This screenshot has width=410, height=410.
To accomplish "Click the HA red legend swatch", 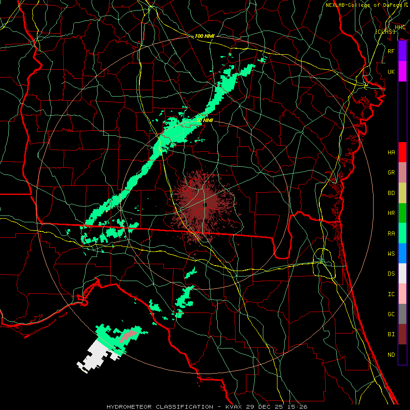I will pos(402,152).
